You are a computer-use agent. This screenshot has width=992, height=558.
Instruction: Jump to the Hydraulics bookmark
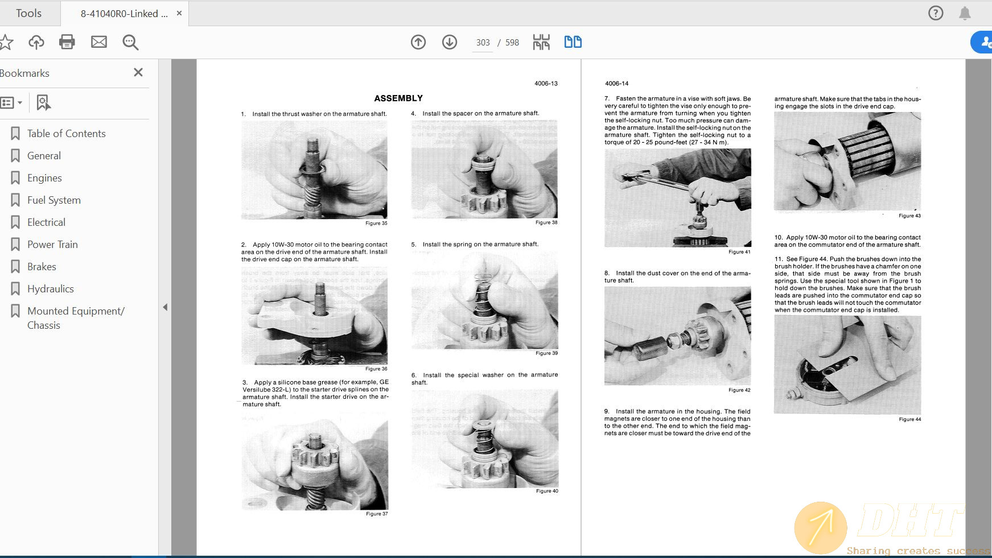[51, 289]
